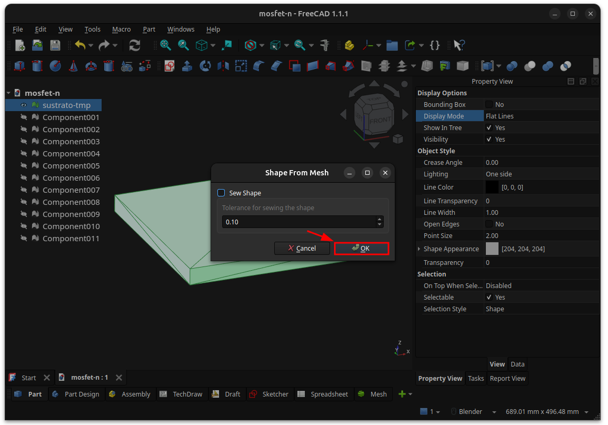Open the standard views cube dropdown arrow

click(213, 46)
